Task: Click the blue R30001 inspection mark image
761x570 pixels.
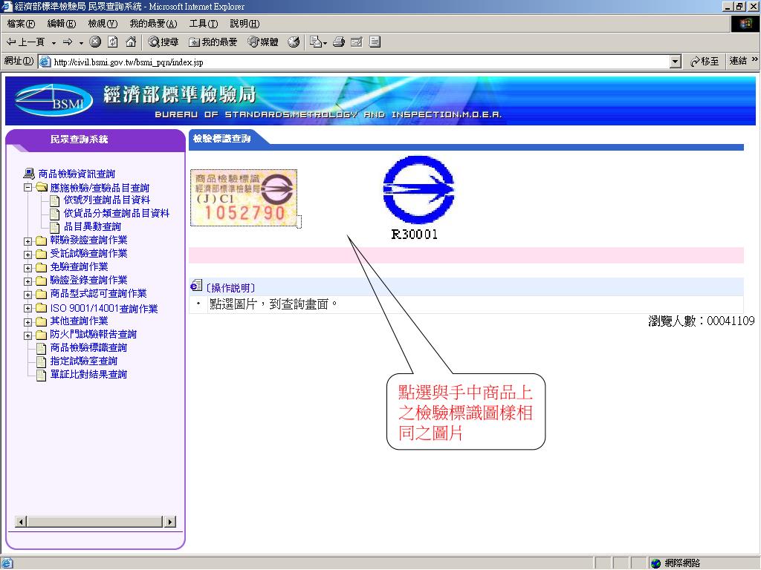Action: click(418, 191)
